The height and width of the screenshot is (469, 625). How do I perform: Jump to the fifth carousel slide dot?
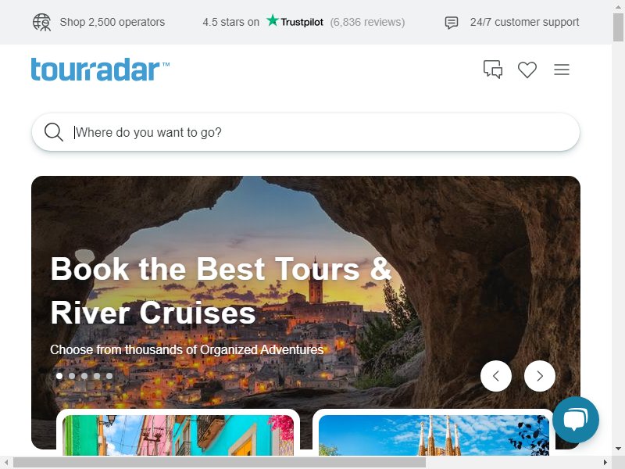109,376
